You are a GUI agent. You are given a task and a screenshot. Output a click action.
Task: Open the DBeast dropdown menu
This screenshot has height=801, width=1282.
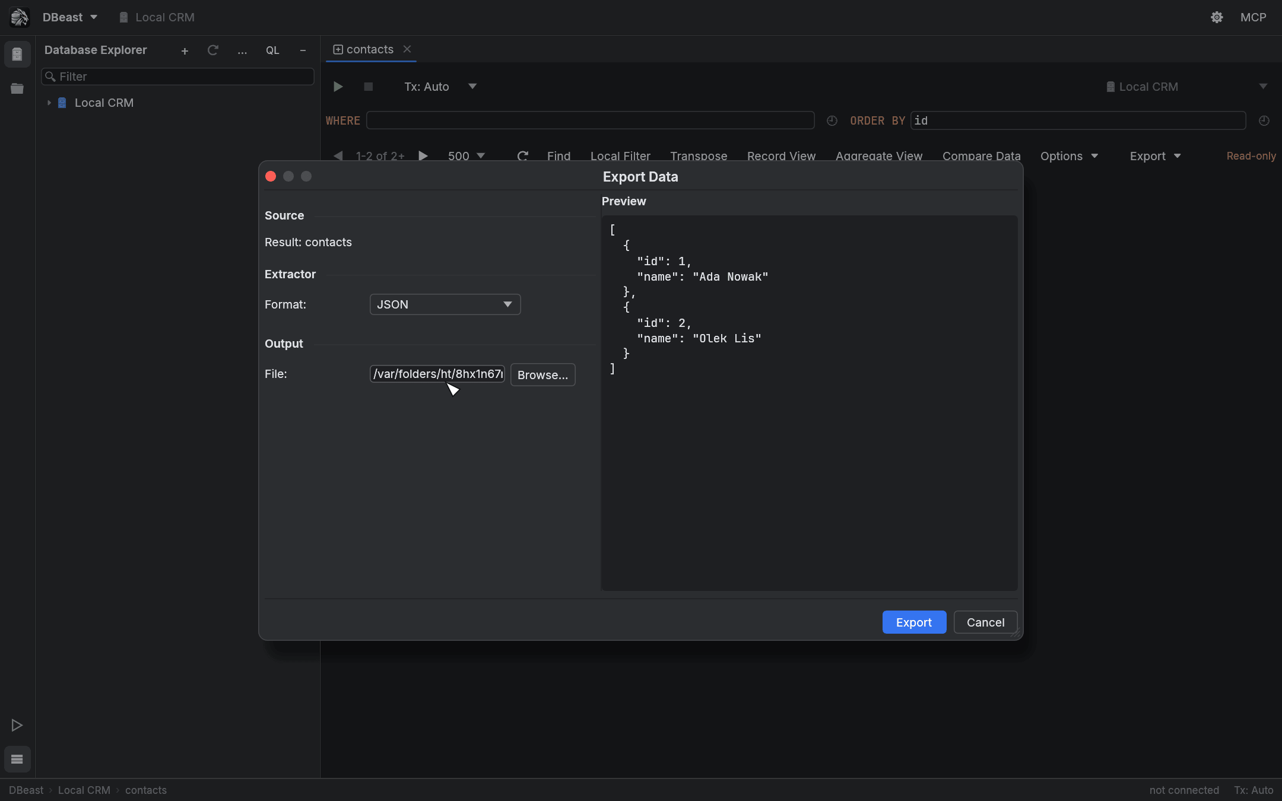coord(70,17)
